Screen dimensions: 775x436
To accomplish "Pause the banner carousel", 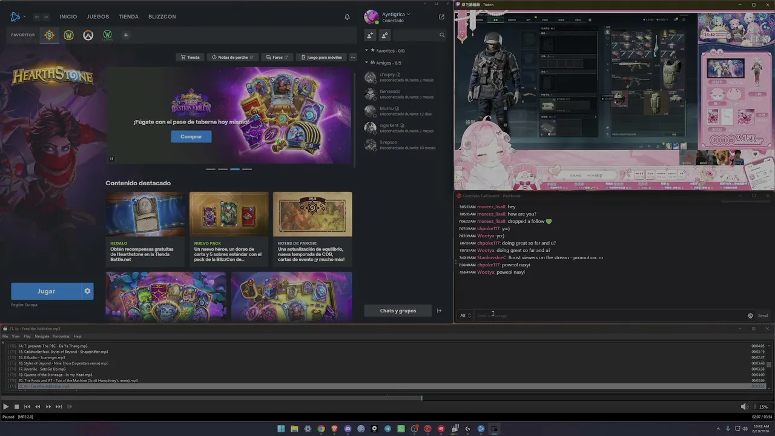I will (x=111, y=159).
